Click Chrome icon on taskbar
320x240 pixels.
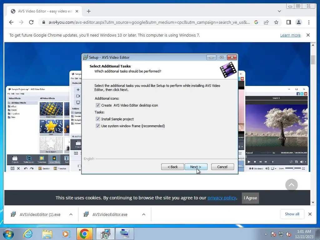click(84, 234)
